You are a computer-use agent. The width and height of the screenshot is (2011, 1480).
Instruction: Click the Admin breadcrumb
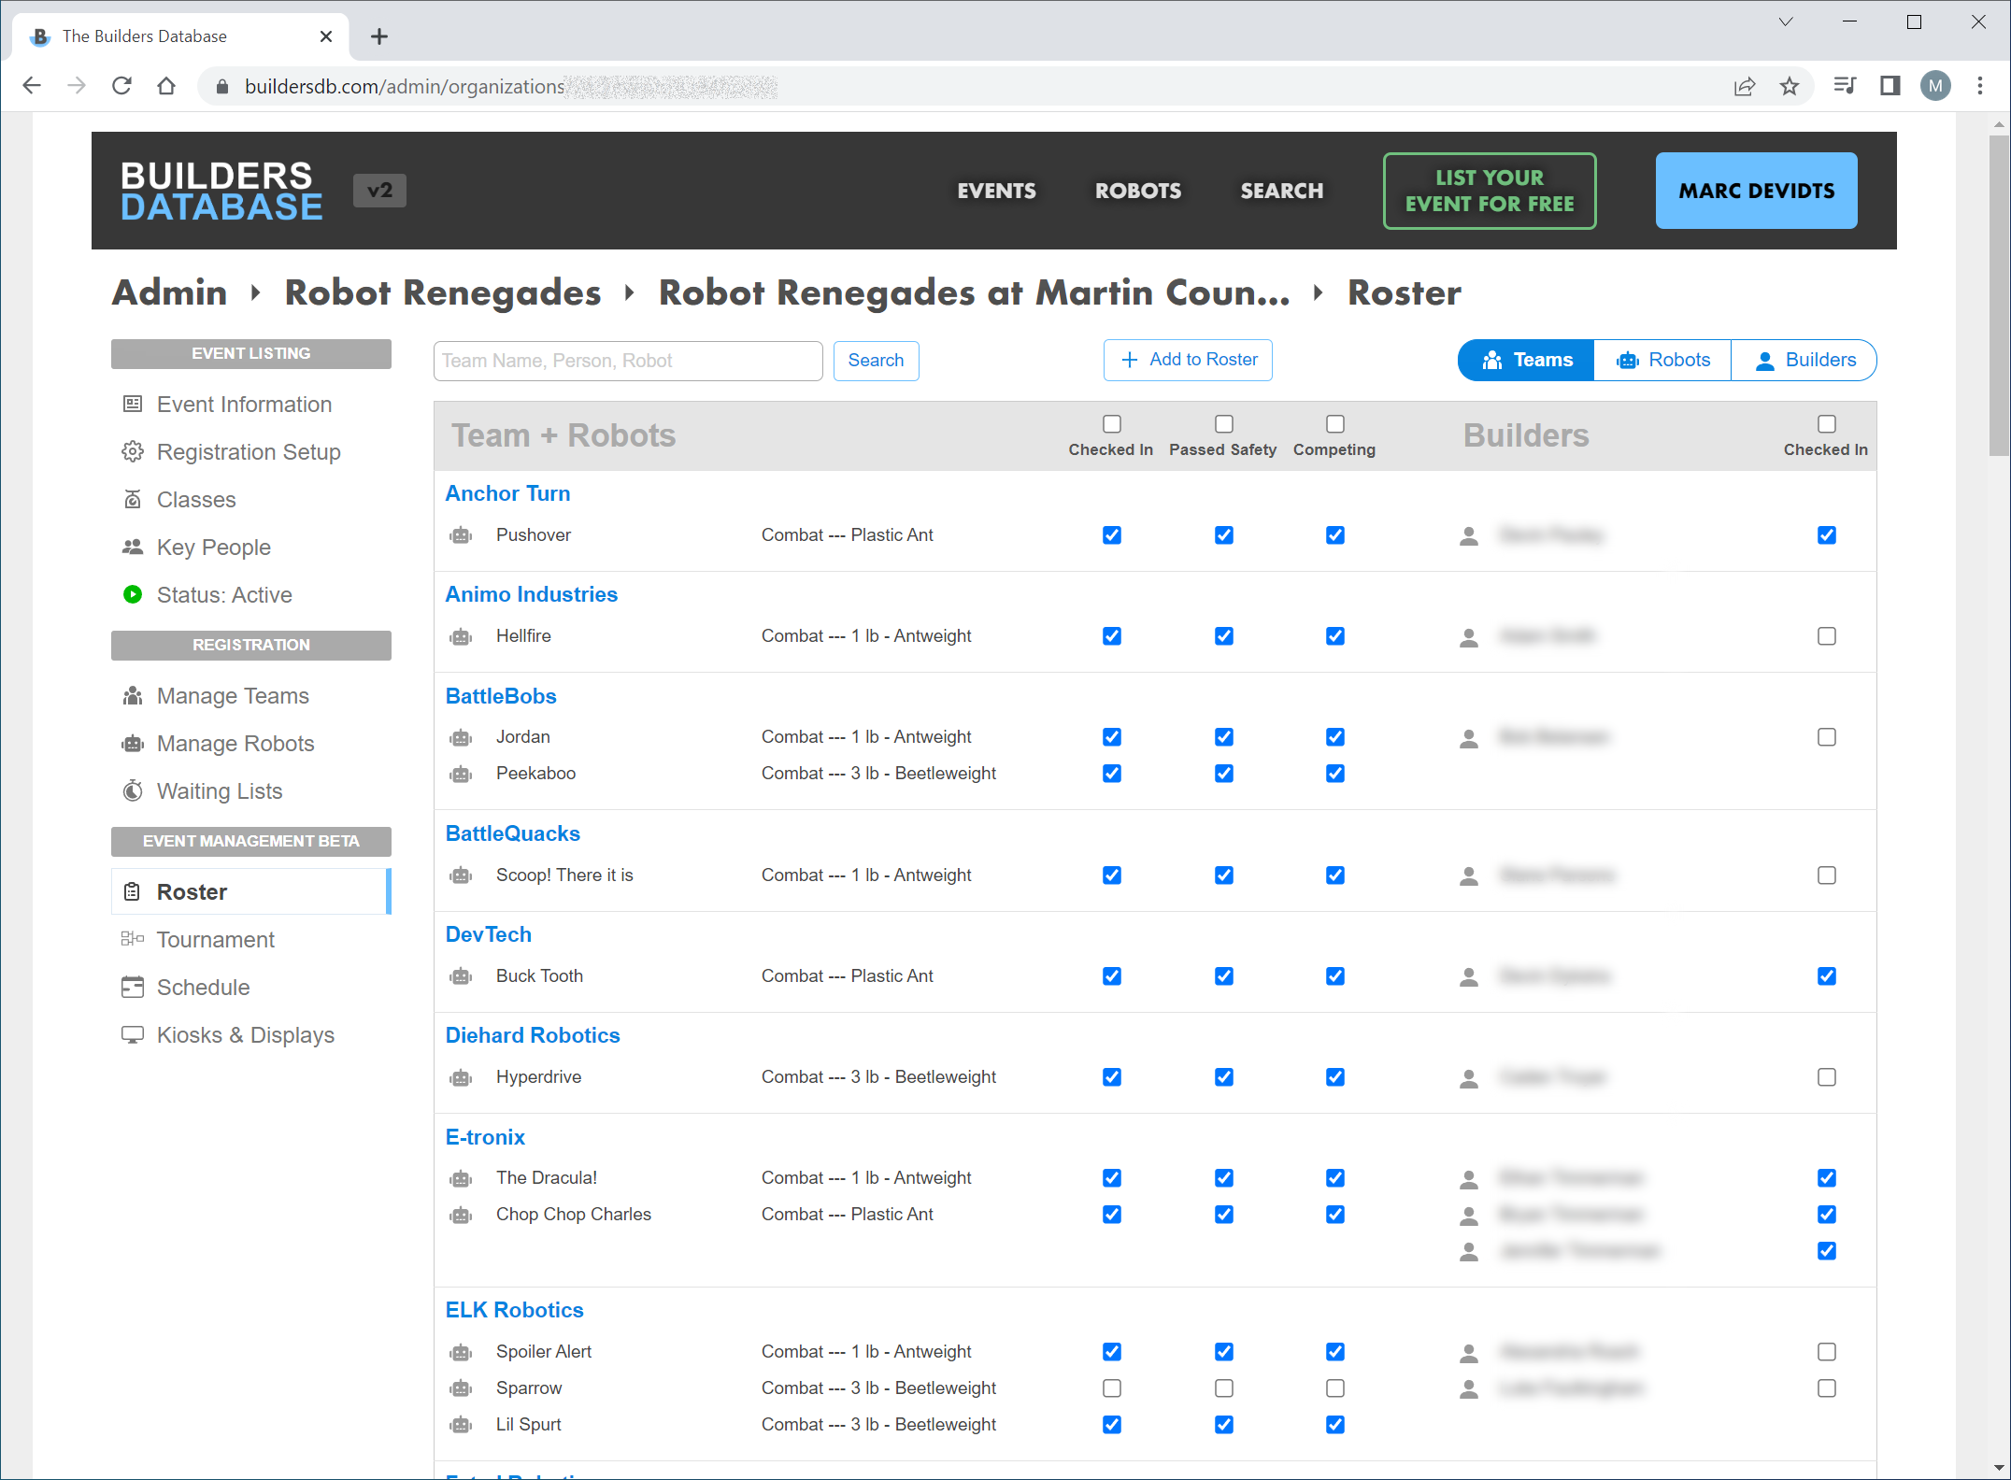tap(169, 292)
